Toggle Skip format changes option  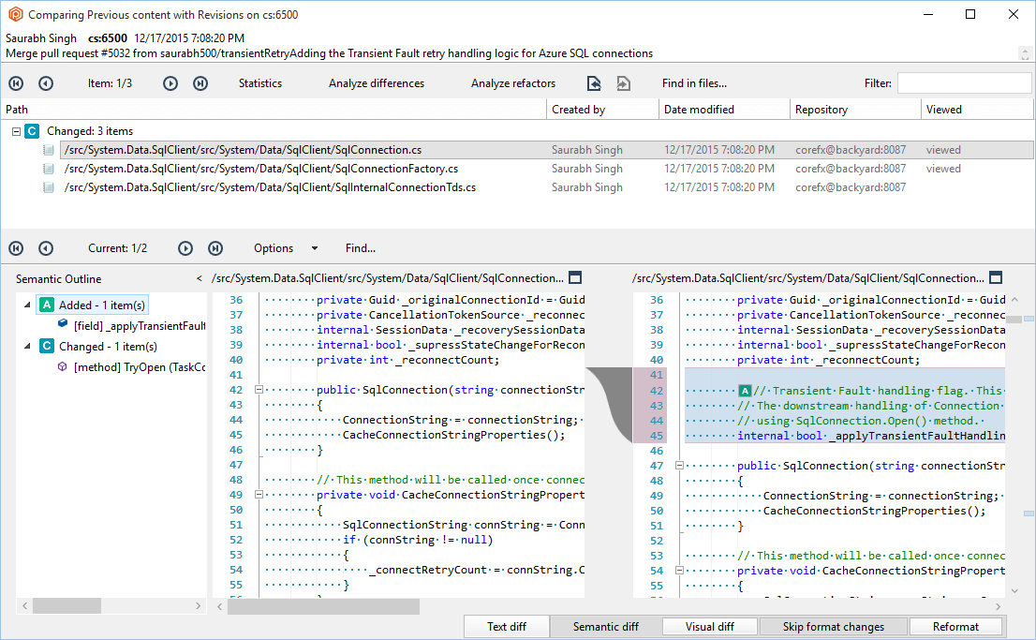click(833, 627)
